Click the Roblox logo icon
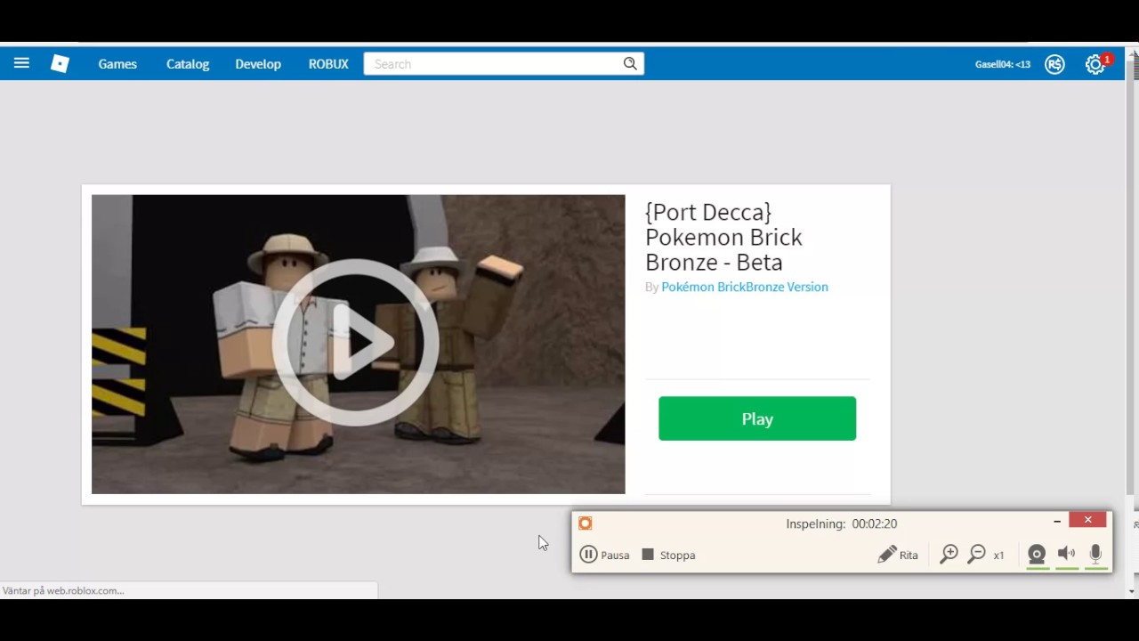1139x641 pixels. tap(60, 63)
